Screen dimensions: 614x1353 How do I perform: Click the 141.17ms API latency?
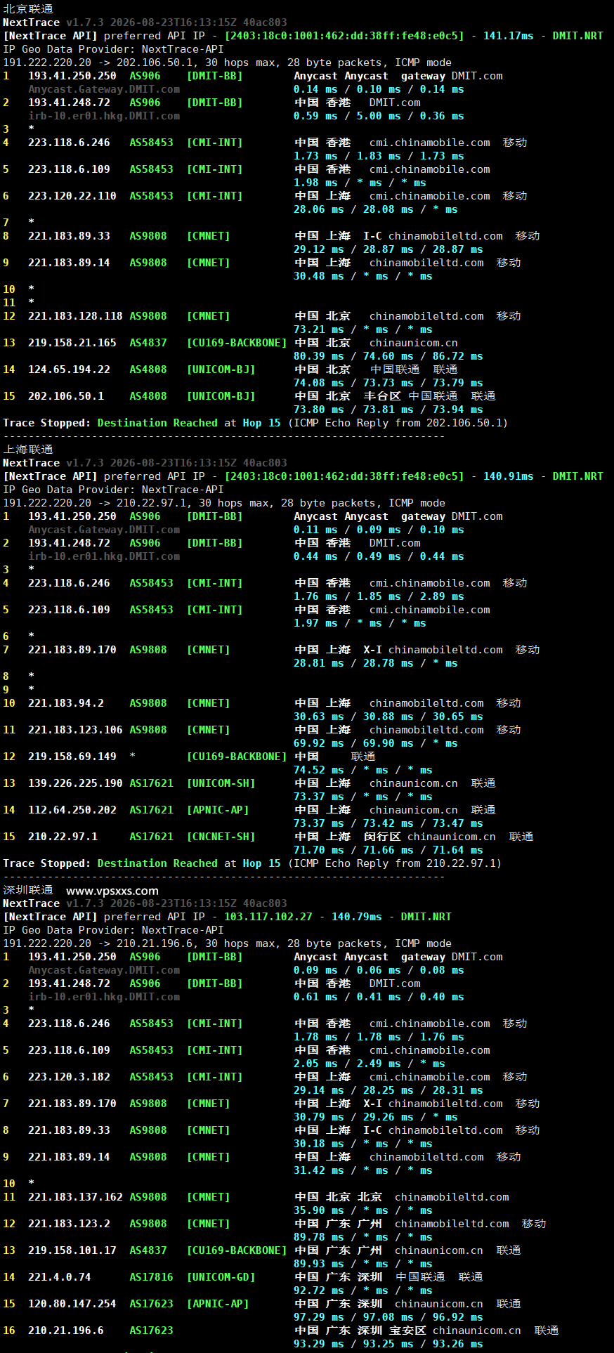click(x=508, y=36)
